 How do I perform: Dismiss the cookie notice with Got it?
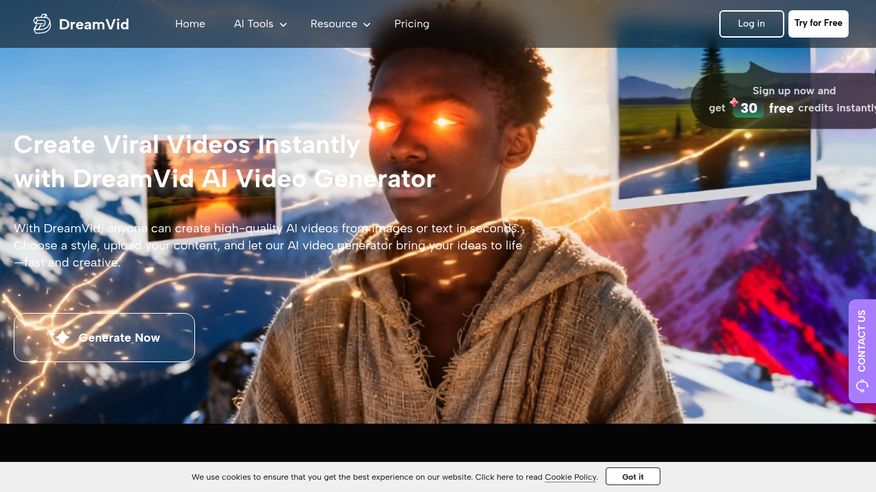[632, 476]
